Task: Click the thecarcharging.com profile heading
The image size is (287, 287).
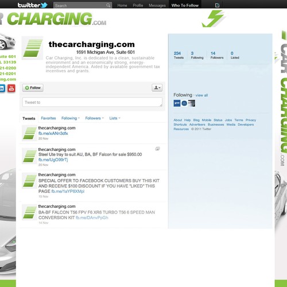Action: (x=92, y=44)
